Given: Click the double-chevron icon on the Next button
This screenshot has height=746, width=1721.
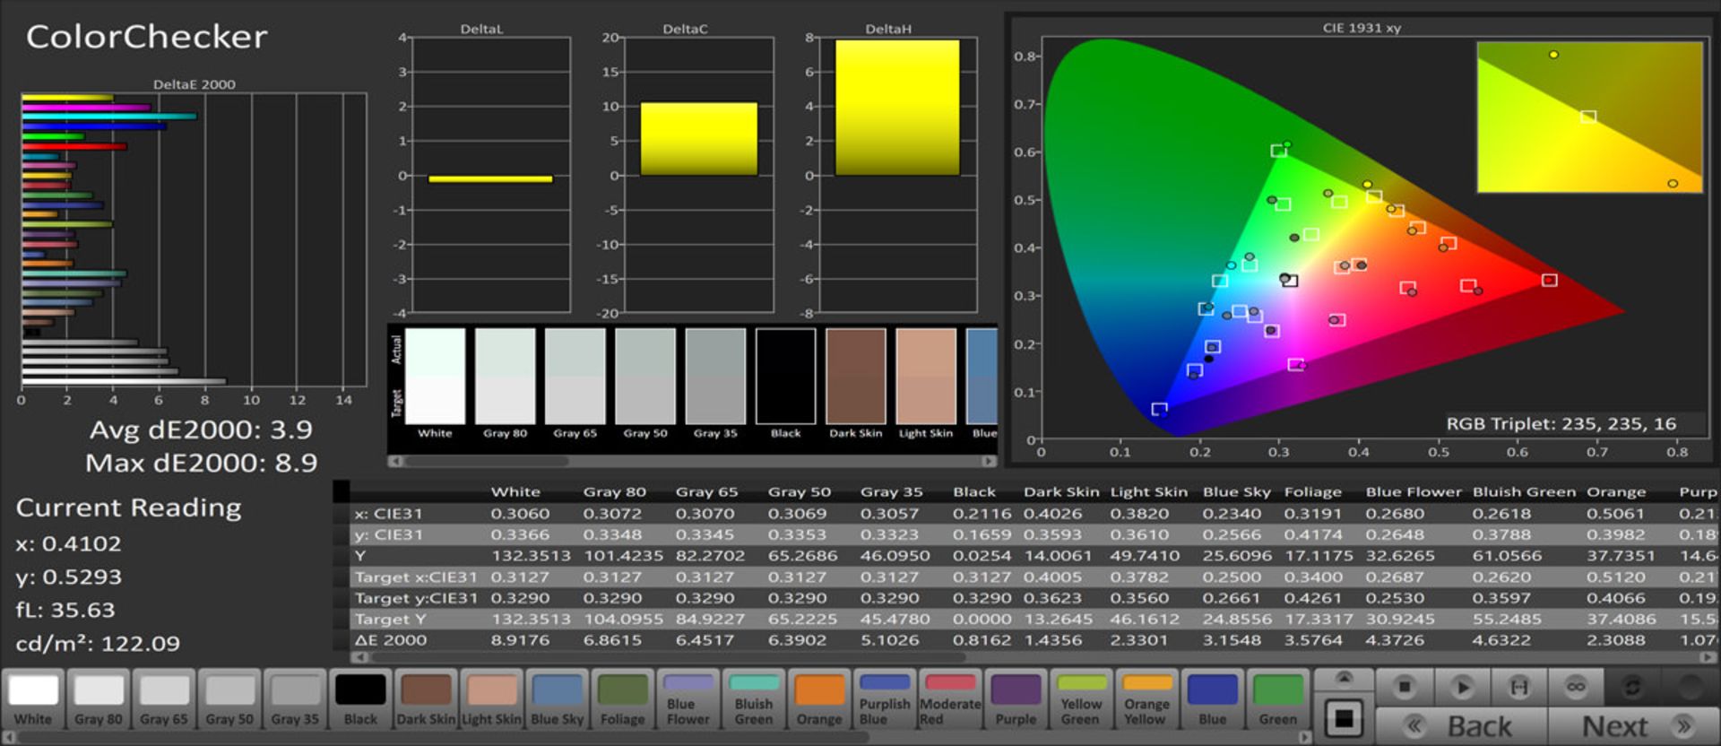Looking at the screenshot, I should 1682,726.
